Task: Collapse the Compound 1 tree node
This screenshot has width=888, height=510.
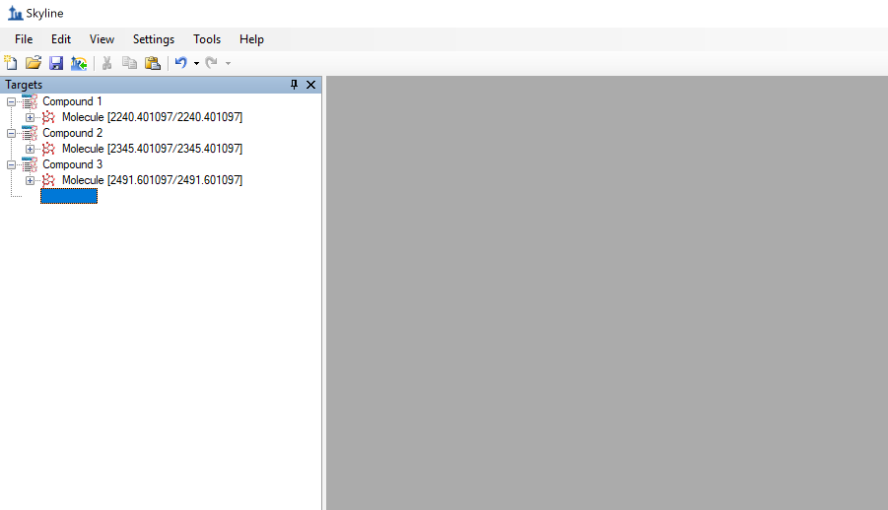Action: (x=11, y=101)
